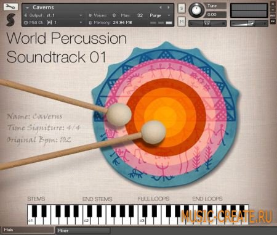Viewport: 277px width, 235px height.
Task: Click the c1 key on the keyboard
Action: coord(30,221)
